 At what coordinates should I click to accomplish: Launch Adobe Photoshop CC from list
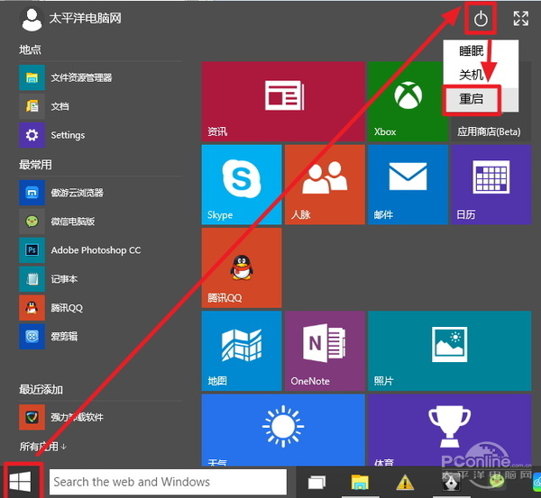coord(81,250)
